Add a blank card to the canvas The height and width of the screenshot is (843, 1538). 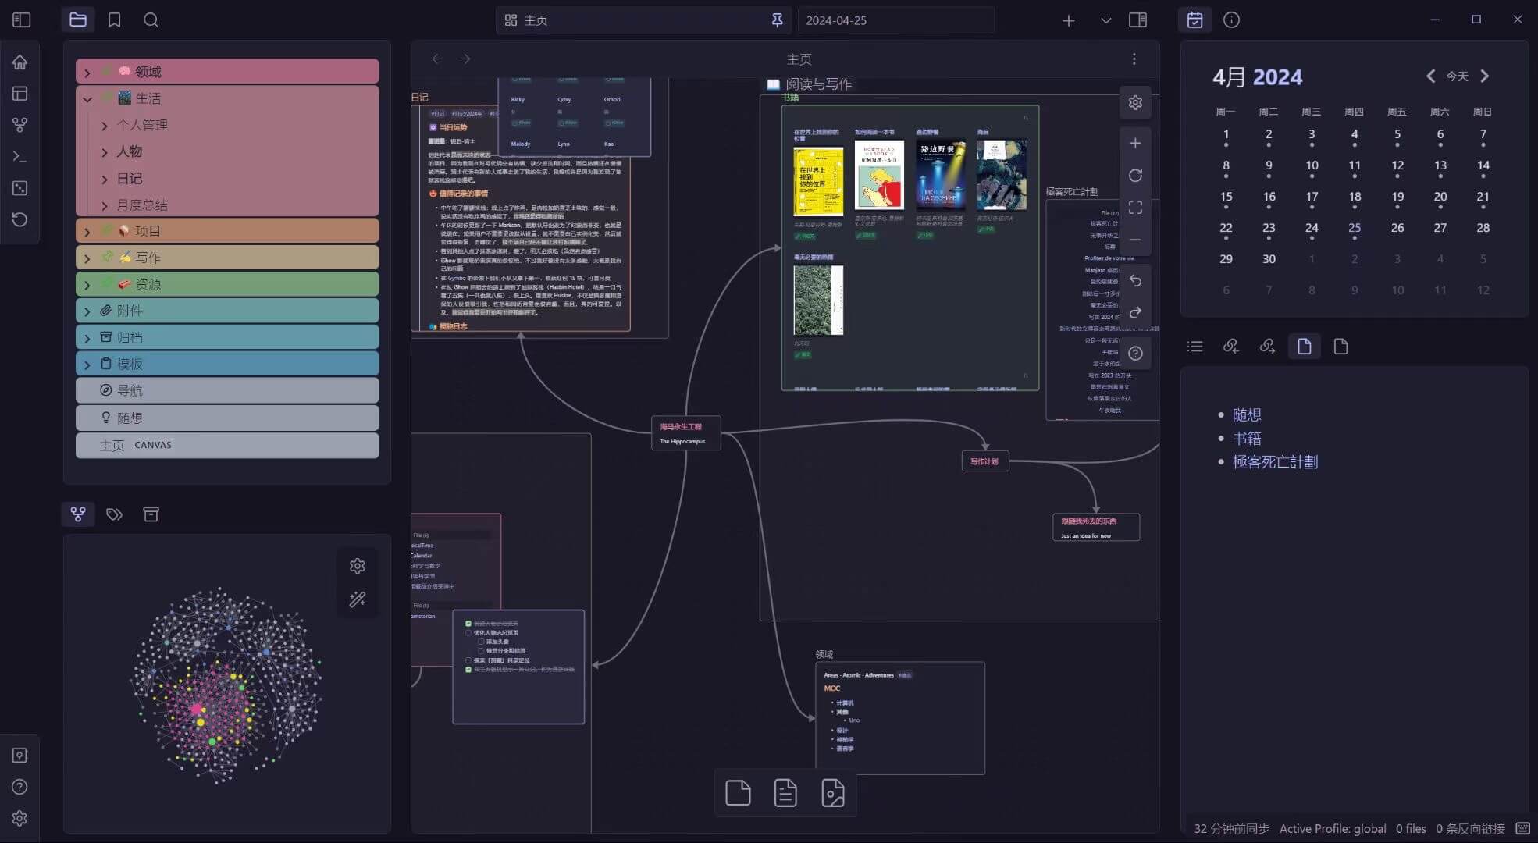pyautogui.click(x=738, y=793)
